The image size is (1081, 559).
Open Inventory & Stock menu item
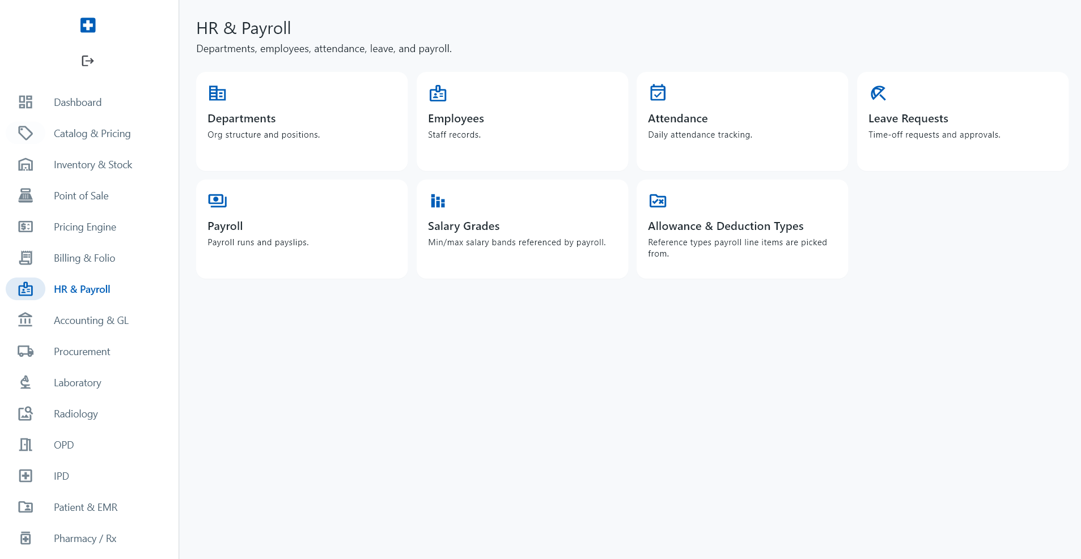(x=93, y=164)
